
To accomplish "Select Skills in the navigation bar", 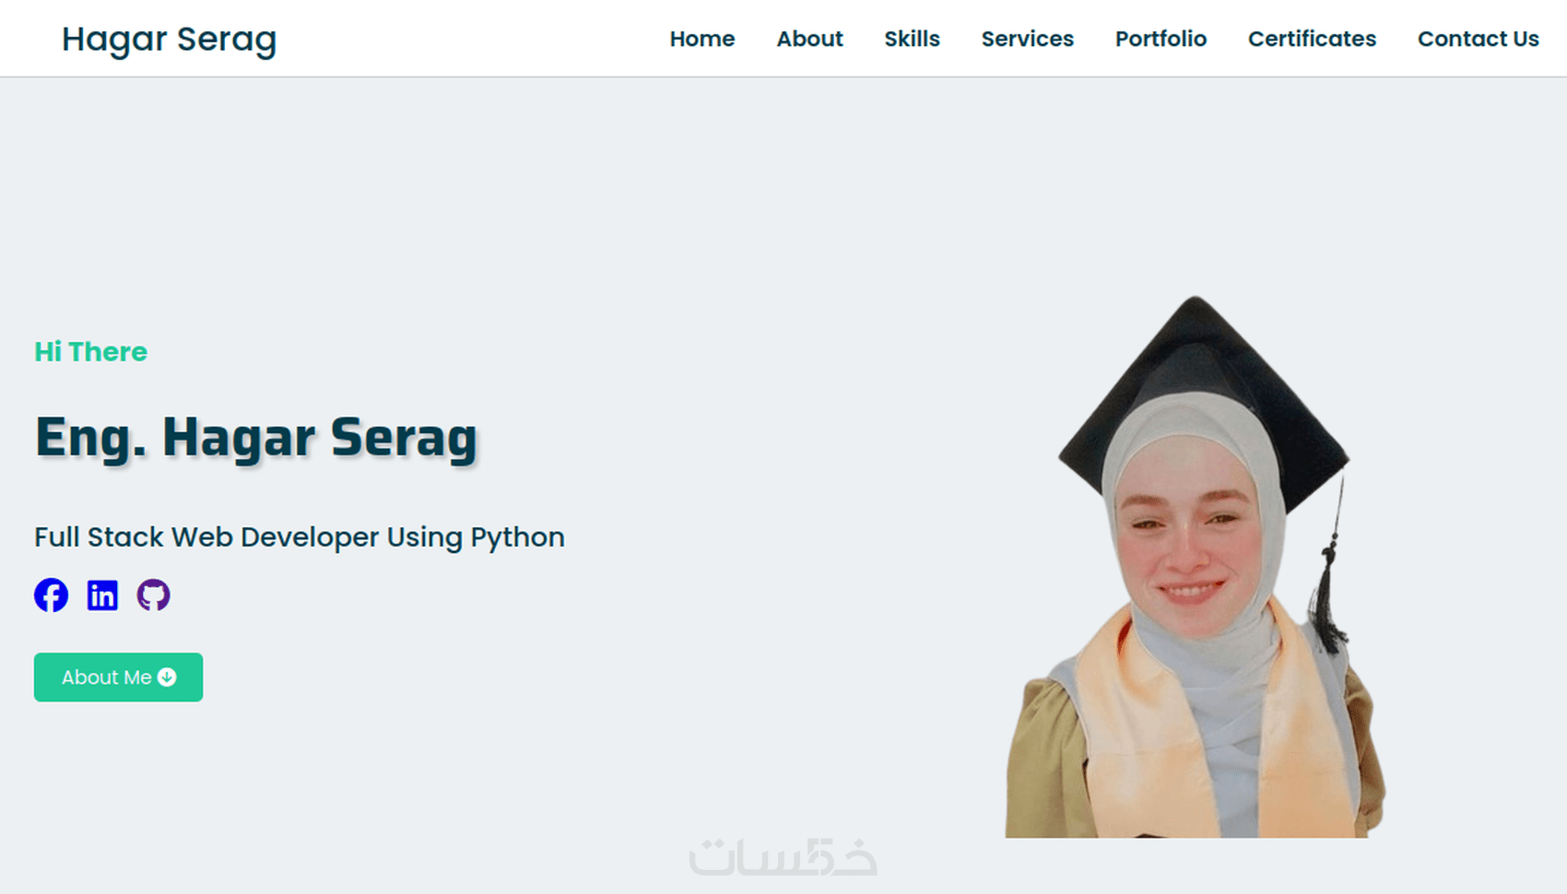I will click(912, 39).
